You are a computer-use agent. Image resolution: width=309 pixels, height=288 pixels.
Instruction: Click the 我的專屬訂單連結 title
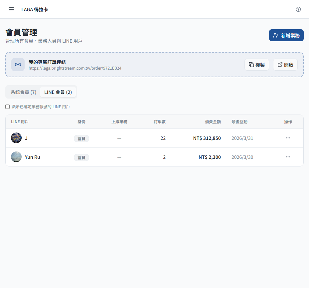[47, 62]
